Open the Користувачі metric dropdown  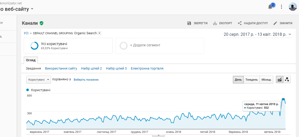tap(39, 80)
